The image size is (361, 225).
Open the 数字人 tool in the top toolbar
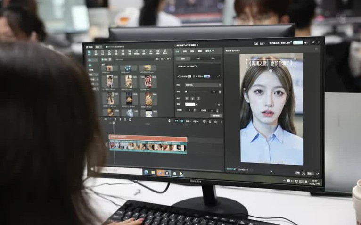click(x=165, y=52)
